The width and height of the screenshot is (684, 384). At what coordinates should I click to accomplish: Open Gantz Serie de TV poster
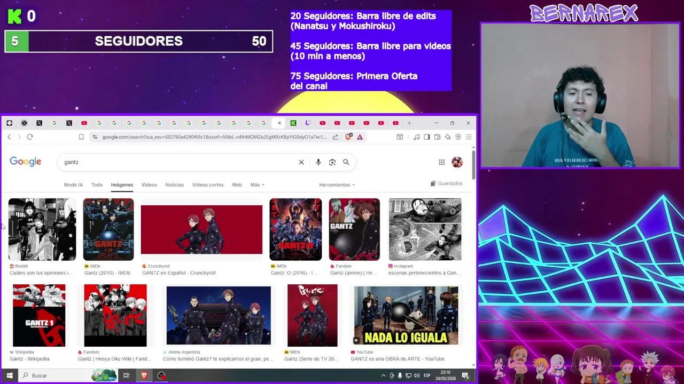click(x=313, y=315)
